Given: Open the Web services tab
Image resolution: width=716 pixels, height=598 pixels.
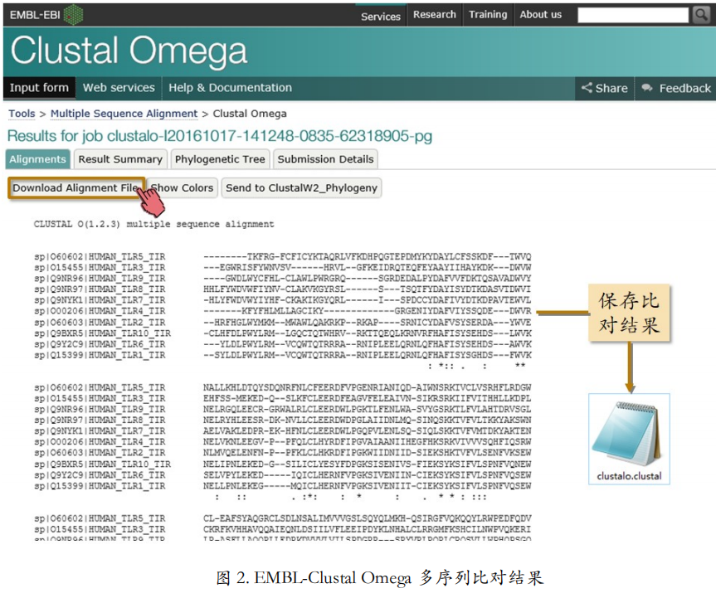Looking at the screenshot, I should pyautogui.click(x=119, y=88).
